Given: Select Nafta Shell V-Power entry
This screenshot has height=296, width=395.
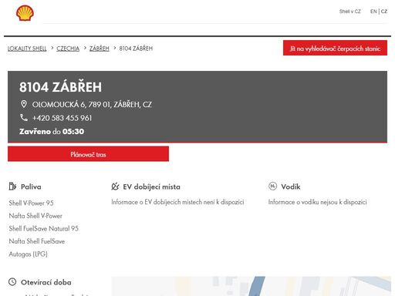Looking at the screenshot, I should click(x=35, y=216).
